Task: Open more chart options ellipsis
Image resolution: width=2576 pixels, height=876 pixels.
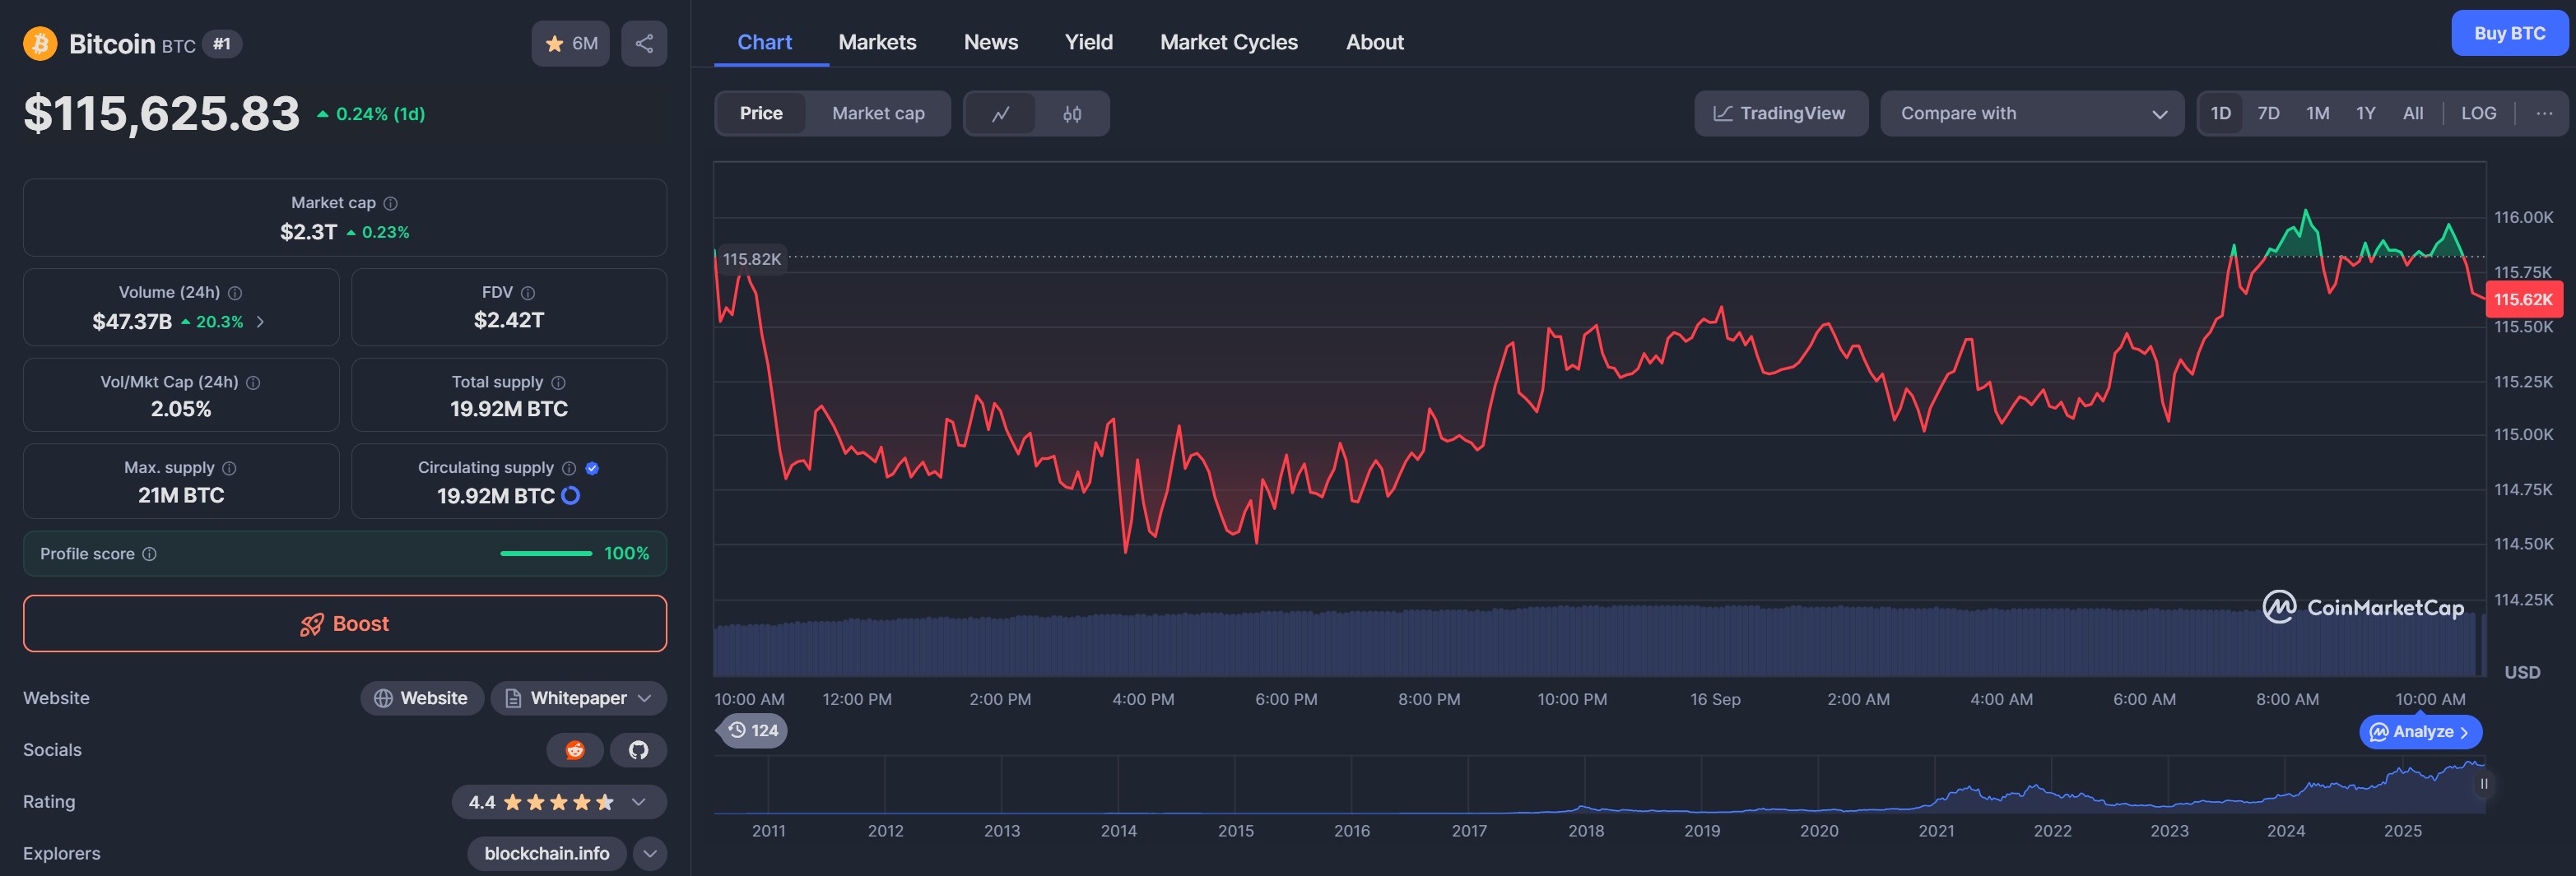Action: 2544,114
